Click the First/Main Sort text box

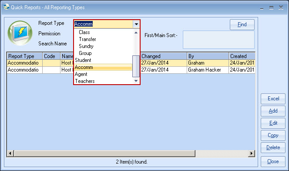[218, 40]
